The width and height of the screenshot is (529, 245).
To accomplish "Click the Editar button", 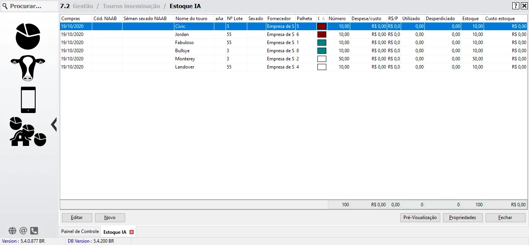I will pyautogui.click(x=77, y=218).
